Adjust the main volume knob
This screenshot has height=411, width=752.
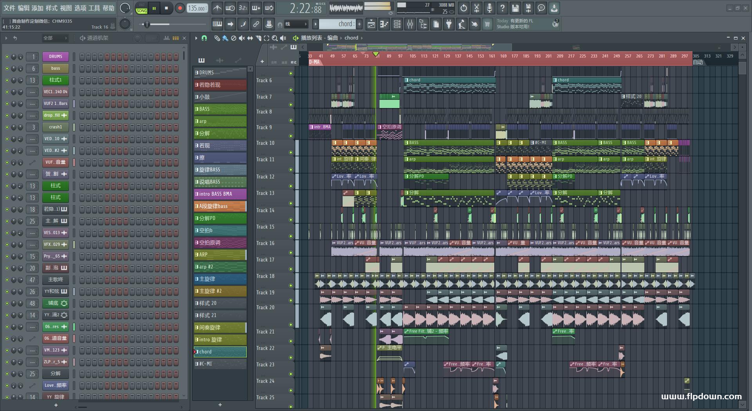125,8
